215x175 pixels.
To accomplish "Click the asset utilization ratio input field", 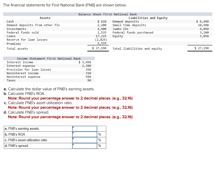I will [x=84, y=140].
